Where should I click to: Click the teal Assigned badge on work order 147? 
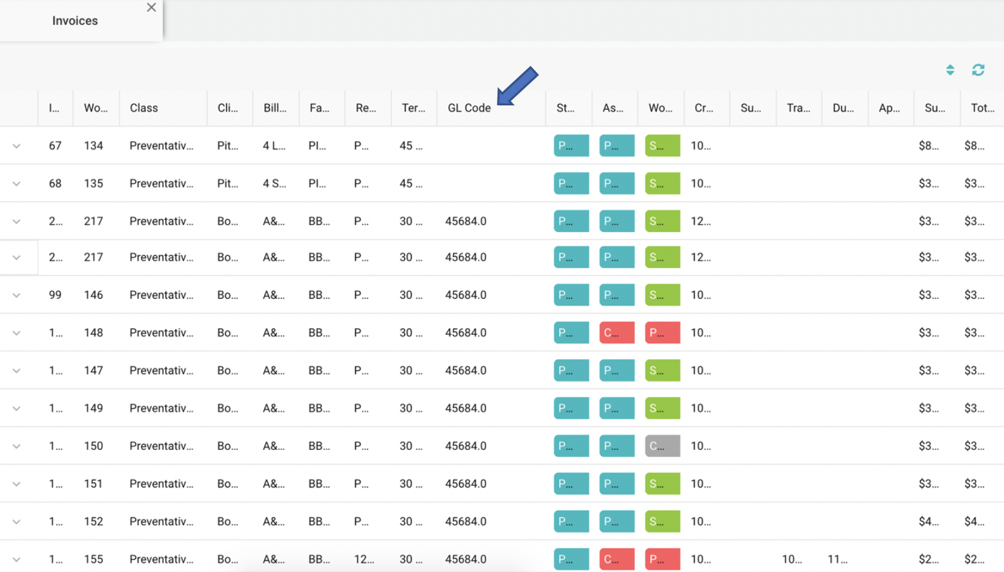(616, 370)
